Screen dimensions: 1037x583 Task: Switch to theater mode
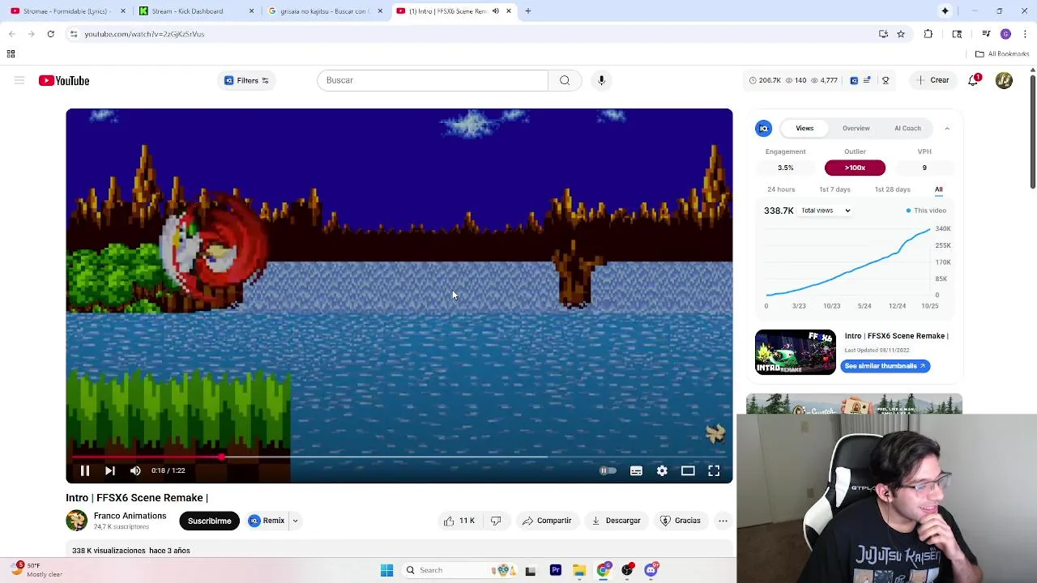click(688, 470)
